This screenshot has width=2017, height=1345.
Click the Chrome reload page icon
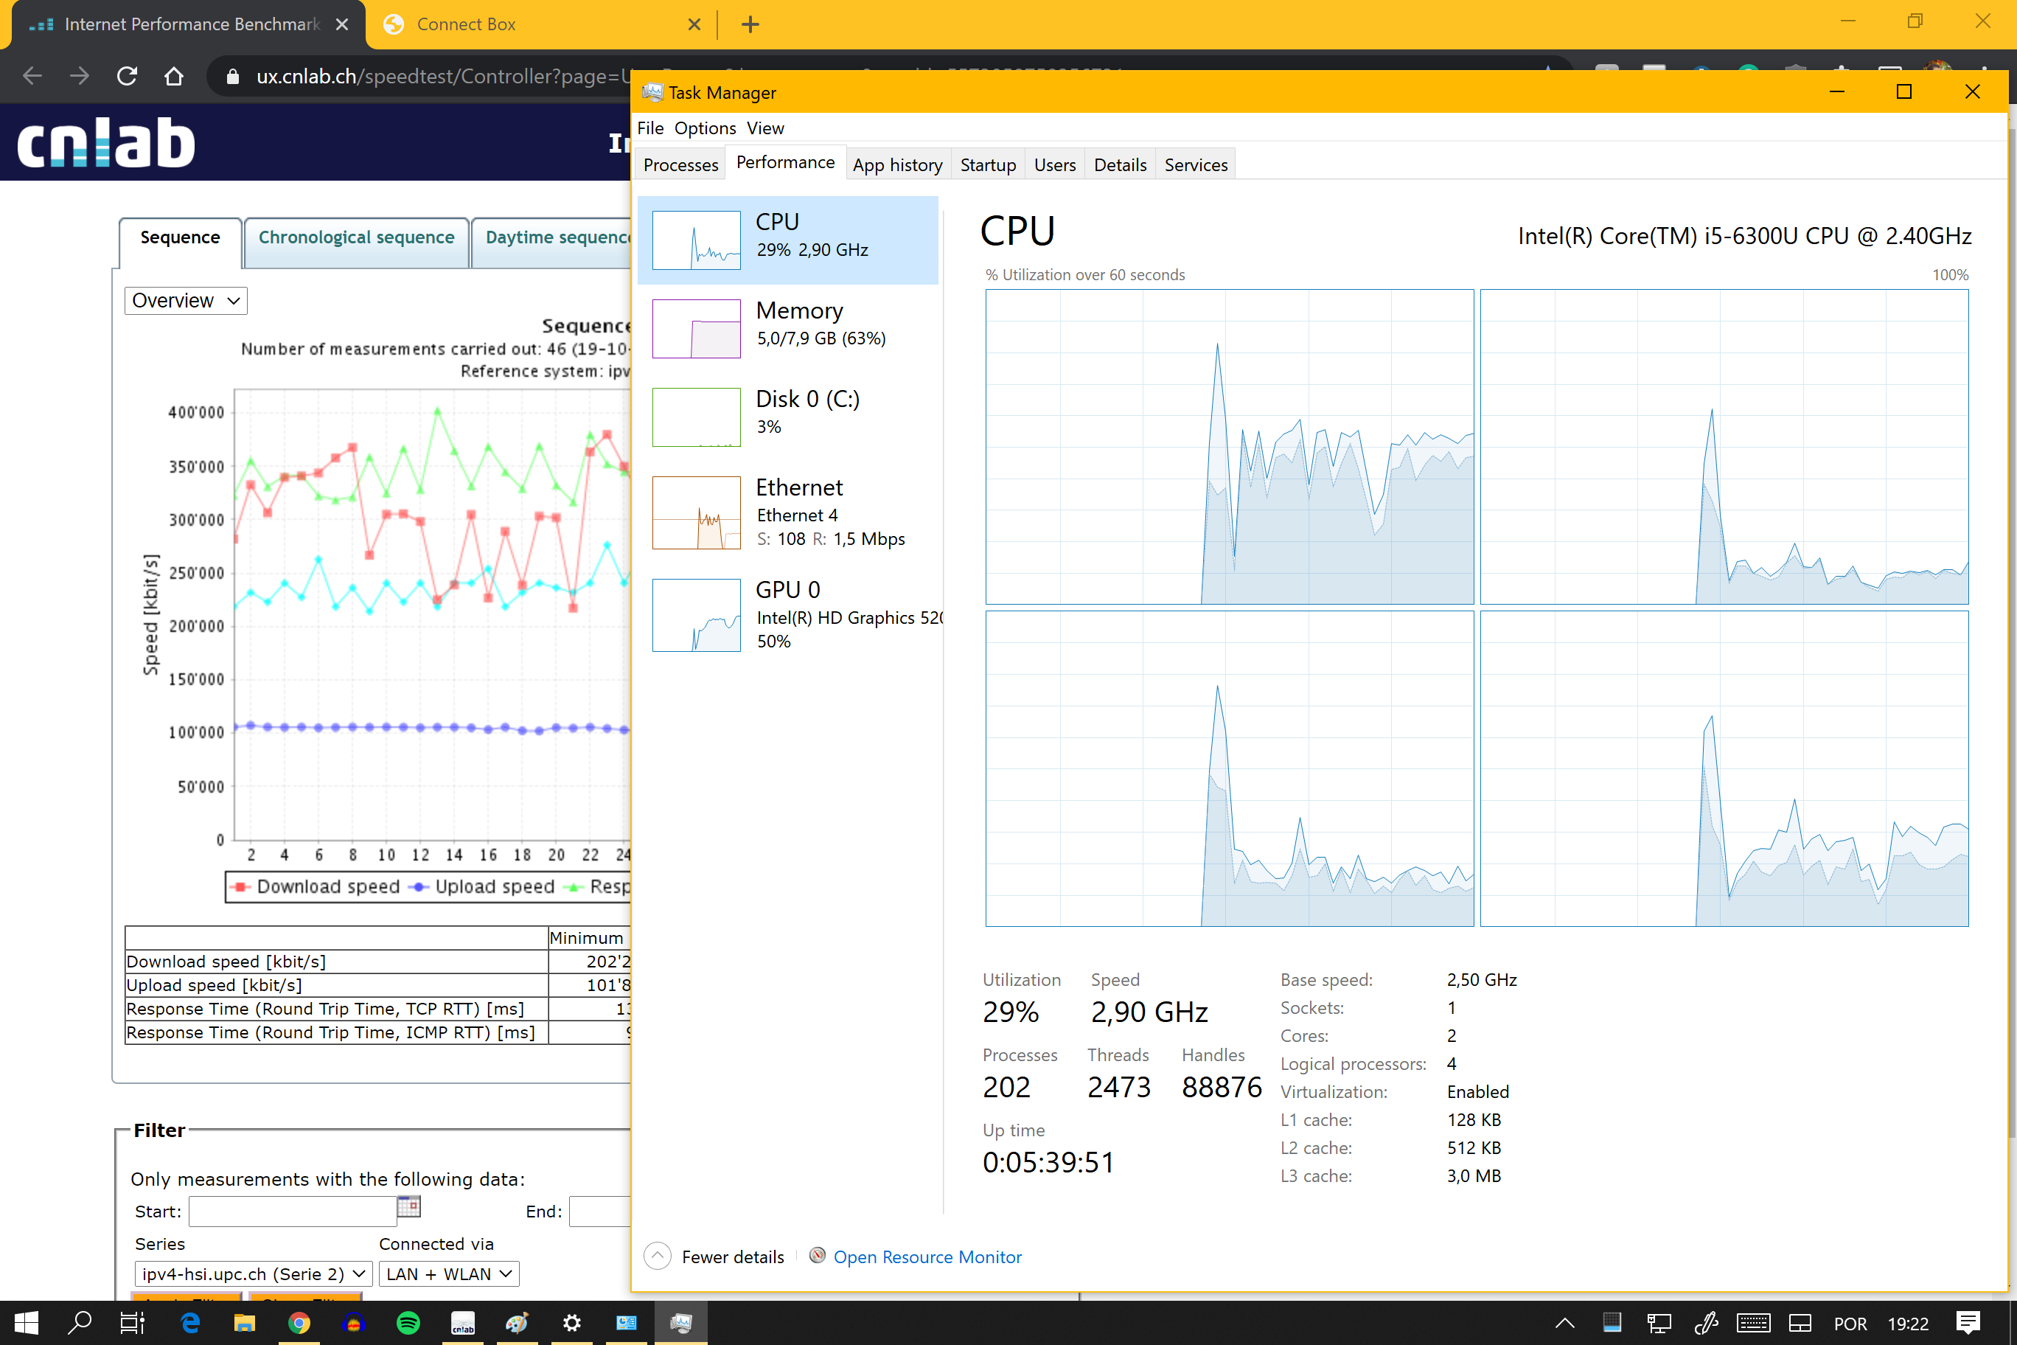click(127, 77)
